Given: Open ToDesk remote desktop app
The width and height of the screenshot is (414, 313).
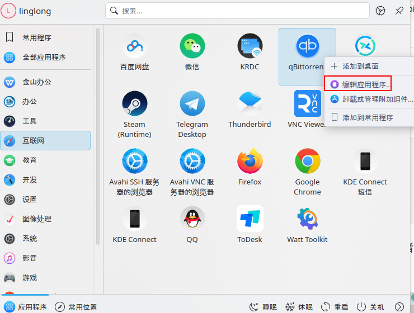Looking at the screenshot, I should point(250,219).
